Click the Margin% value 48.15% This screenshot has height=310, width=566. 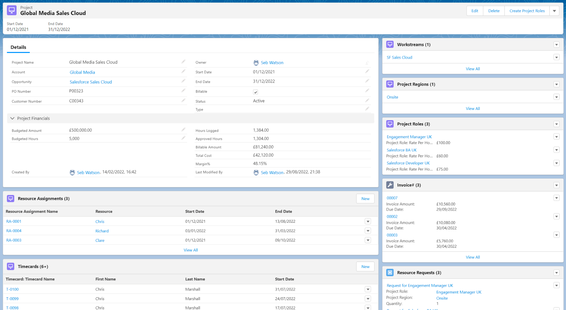click(260, 164)
